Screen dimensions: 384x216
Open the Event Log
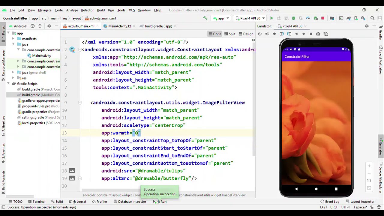[x=330, y=202]
